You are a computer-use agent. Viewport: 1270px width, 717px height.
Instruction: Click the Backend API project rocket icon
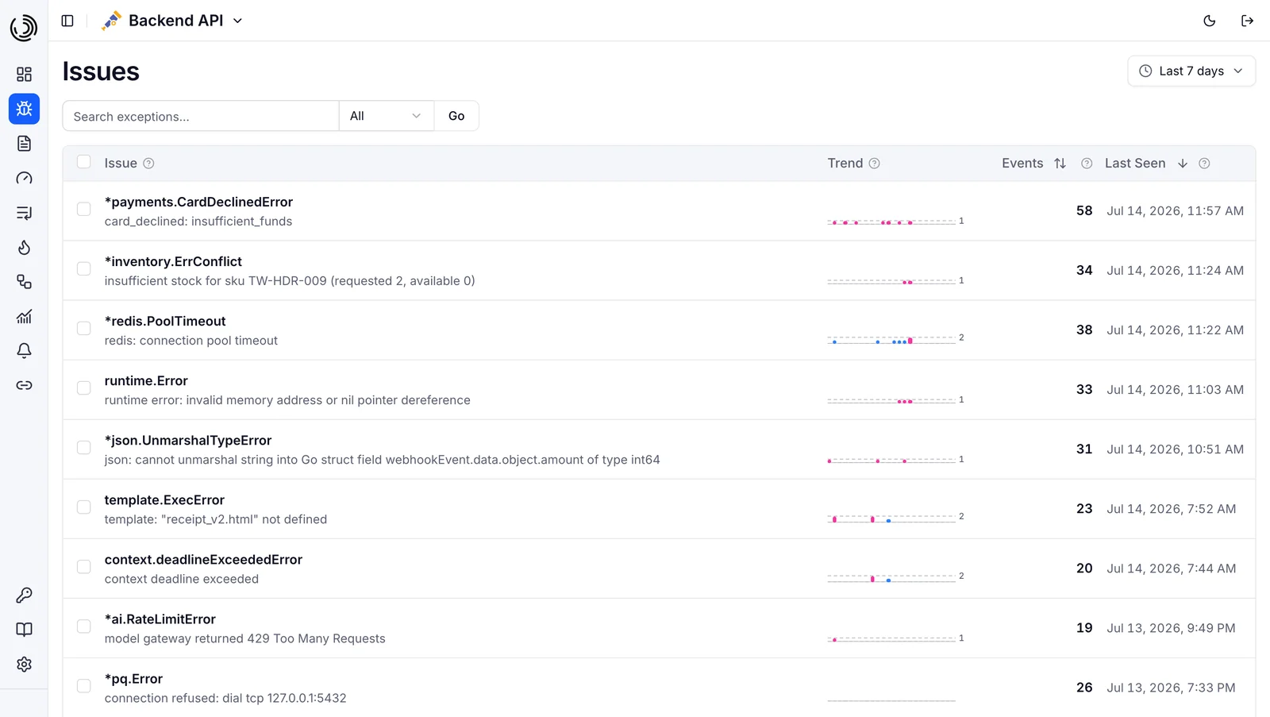111,21
